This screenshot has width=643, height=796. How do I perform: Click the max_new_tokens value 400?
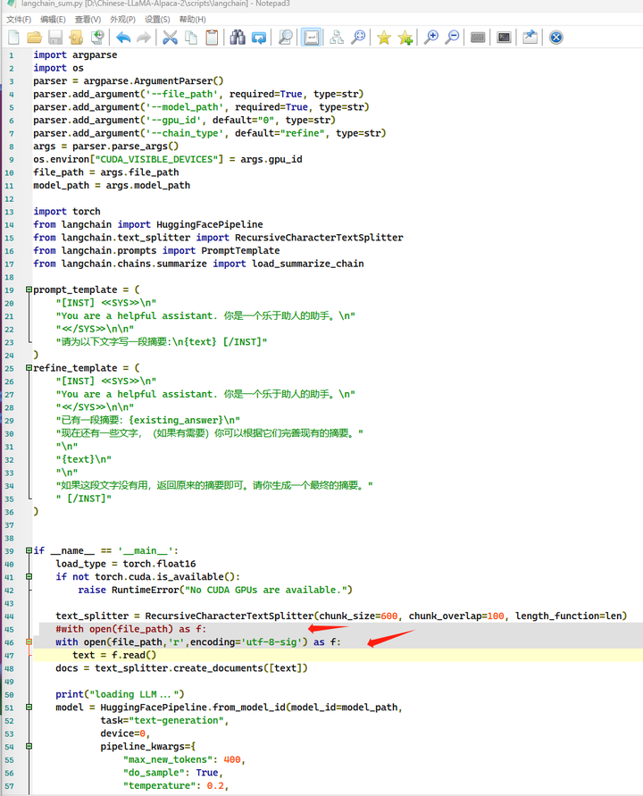(x=232, y=760)
